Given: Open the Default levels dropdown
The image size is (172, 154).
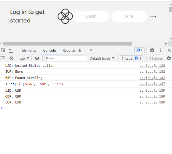Looking at the screenshot, I should point(102,59).
